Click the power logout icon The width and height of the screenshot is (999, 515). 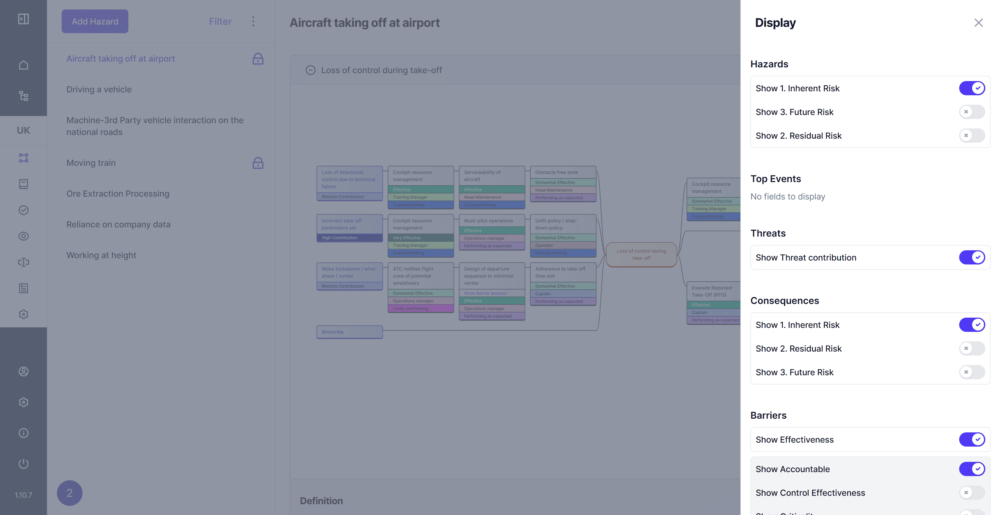(23, 463)
